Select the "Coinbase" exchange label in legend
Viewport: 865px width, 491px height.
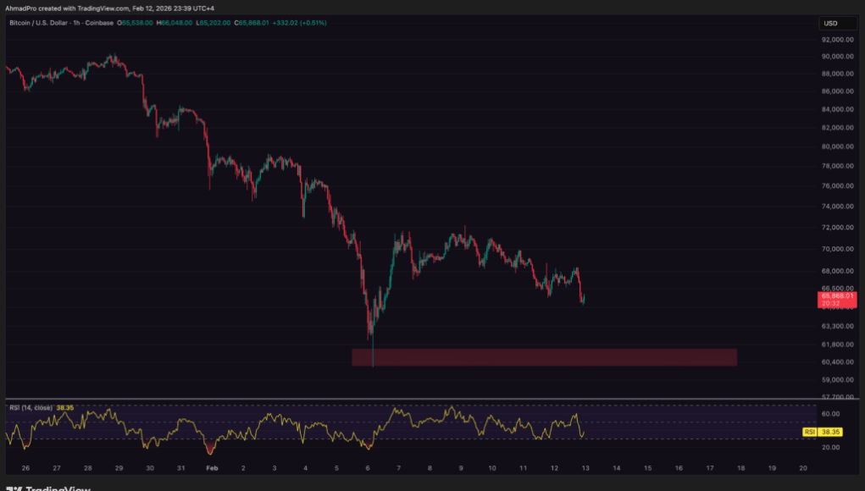(x=99, y=24)
